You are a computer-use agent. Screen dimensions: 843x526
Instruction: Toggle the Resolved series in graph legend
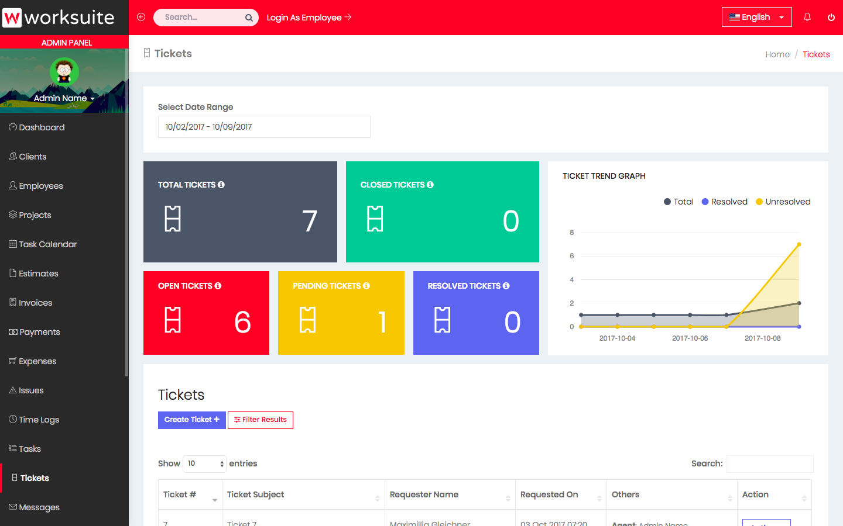(x=725, y=202)
